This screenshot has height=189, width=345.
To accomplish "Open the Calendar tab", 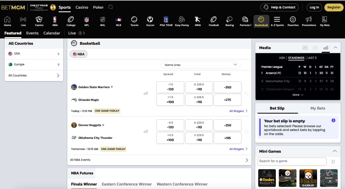I will (52, 33).
